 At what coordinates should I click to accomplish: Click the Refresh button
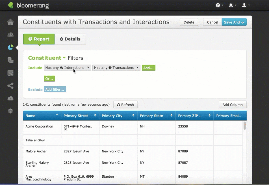[x=125, y=105]
